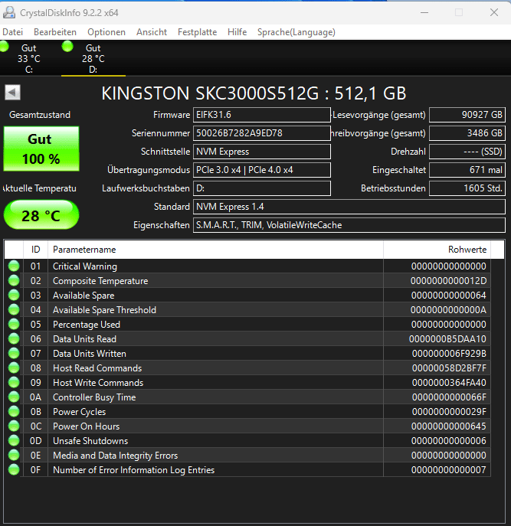Click the Rohwerte column header
The width and height of the screenshot is (511, 526).
pos(437,250)
